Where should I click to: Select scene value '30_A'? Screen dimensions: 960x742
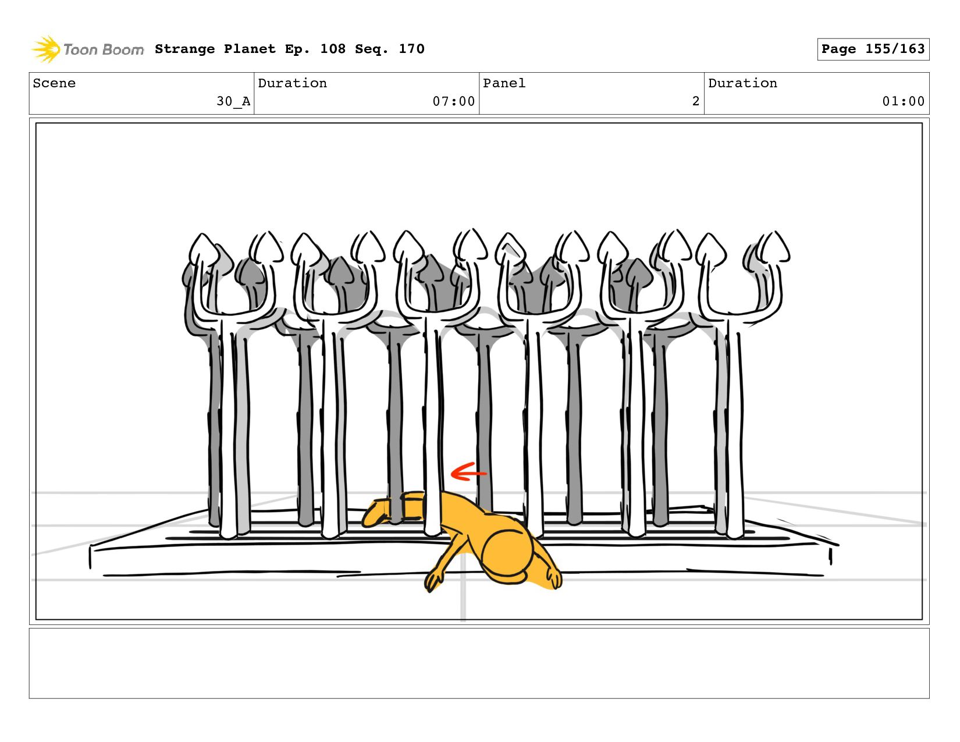click(x=233, y=101)
